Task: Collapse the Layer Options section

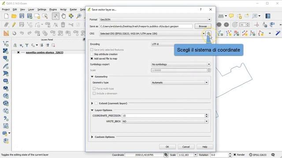Action: [92, 110]
